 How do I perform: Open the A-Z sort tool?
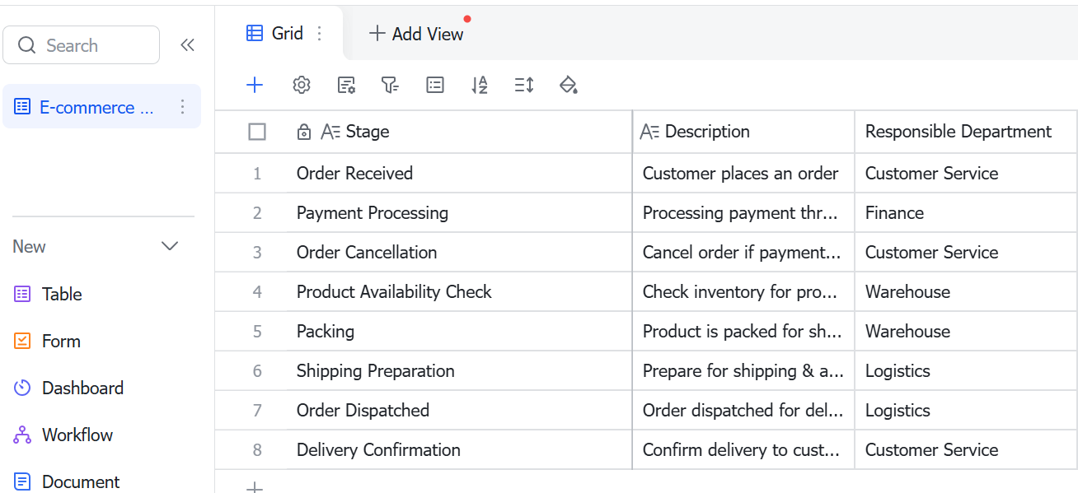(x=480, y=85)
